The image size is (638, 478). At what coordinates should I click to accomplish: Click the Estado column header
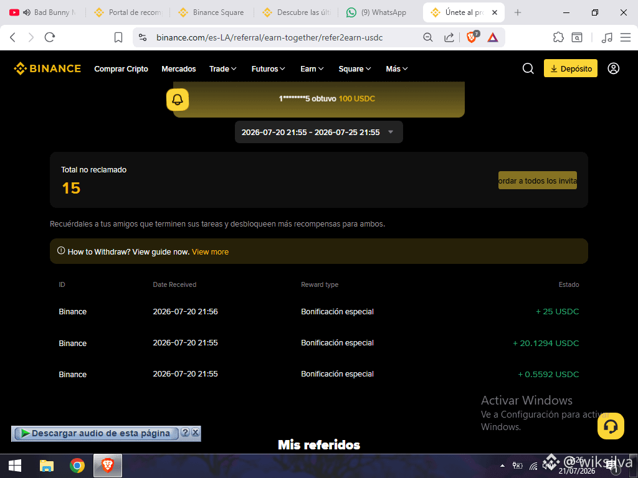tap(569, 284)
